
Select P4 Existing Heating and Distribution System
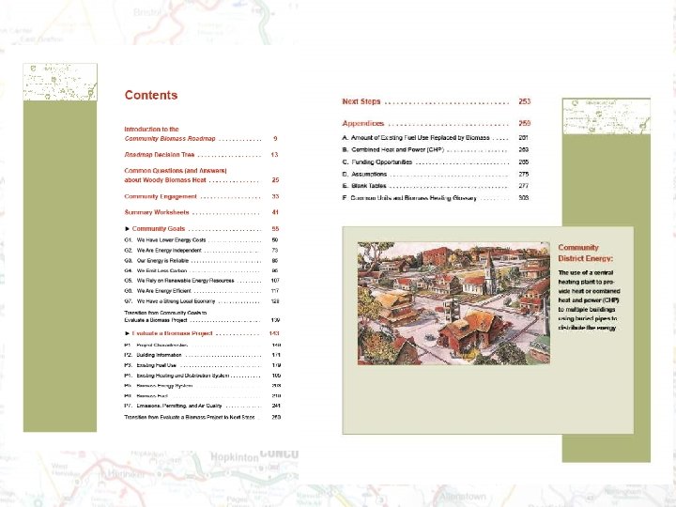pyautogui.click(x=202, y=376)
